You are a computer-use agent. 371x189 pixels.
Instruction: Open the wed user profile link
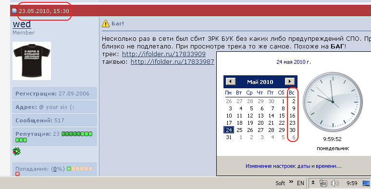(x=22, y=24)
